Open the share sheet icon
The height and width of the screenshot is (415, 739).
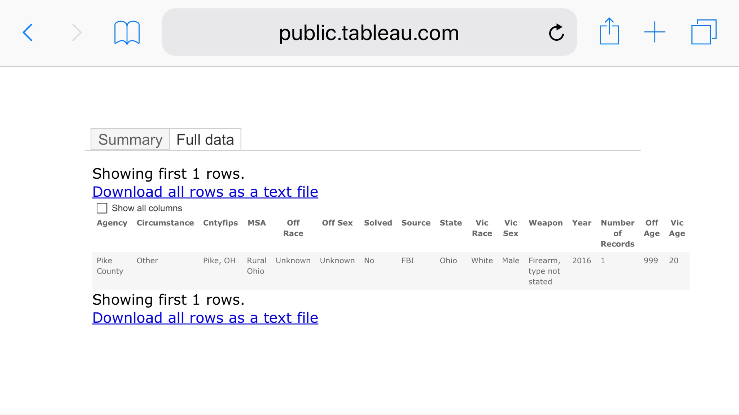tap(609, 32)
